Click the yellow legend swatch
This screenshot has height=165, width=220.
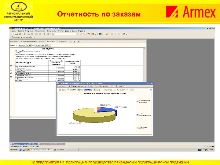pos(137,128)
